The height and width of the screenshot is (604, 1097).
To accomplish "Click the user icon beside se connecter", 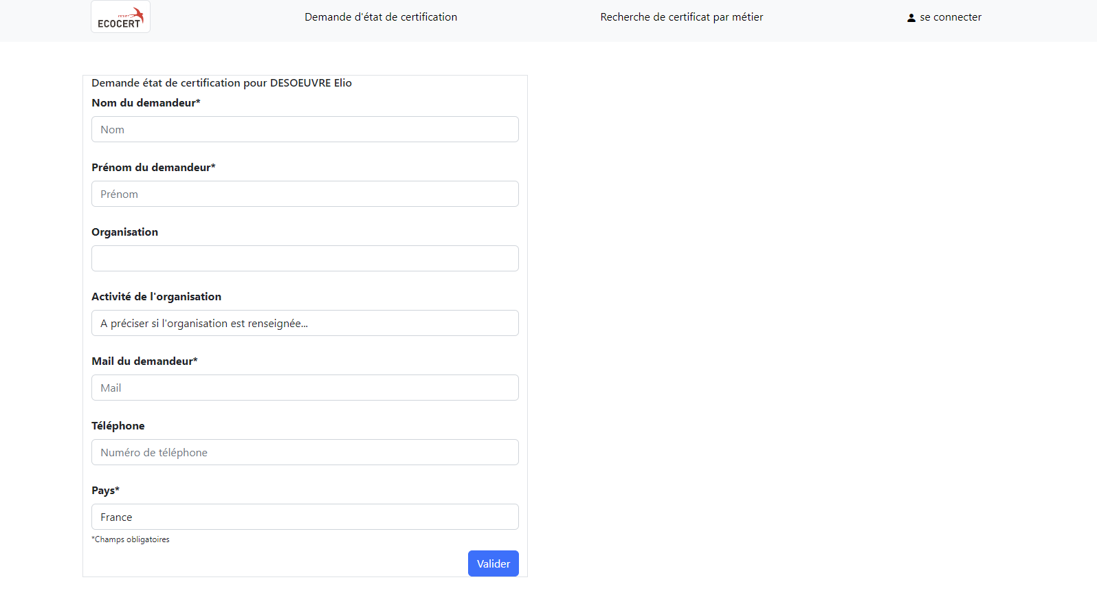I will point(911,18).
